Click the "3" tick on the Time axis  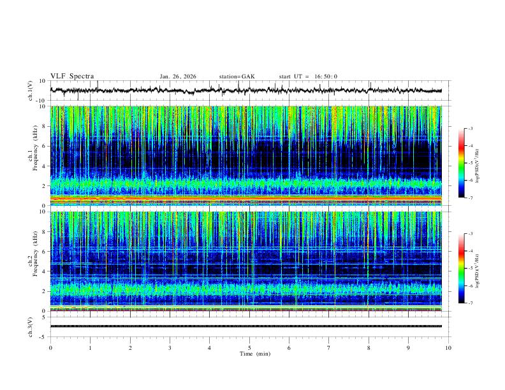click(170, 348)
